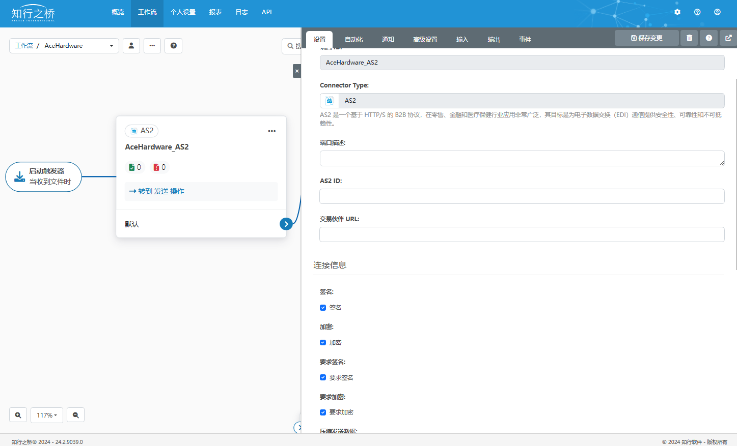Open the 日志 menu
737x446 pixels.
(x=242, y=12)
